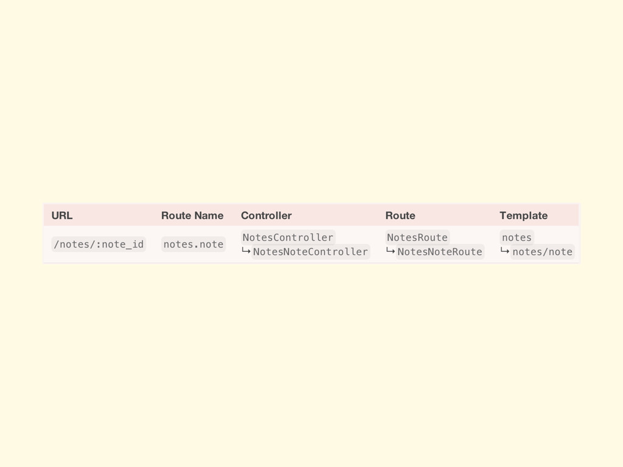
Task: Click the NotesRoute code label
Action: 417,237
